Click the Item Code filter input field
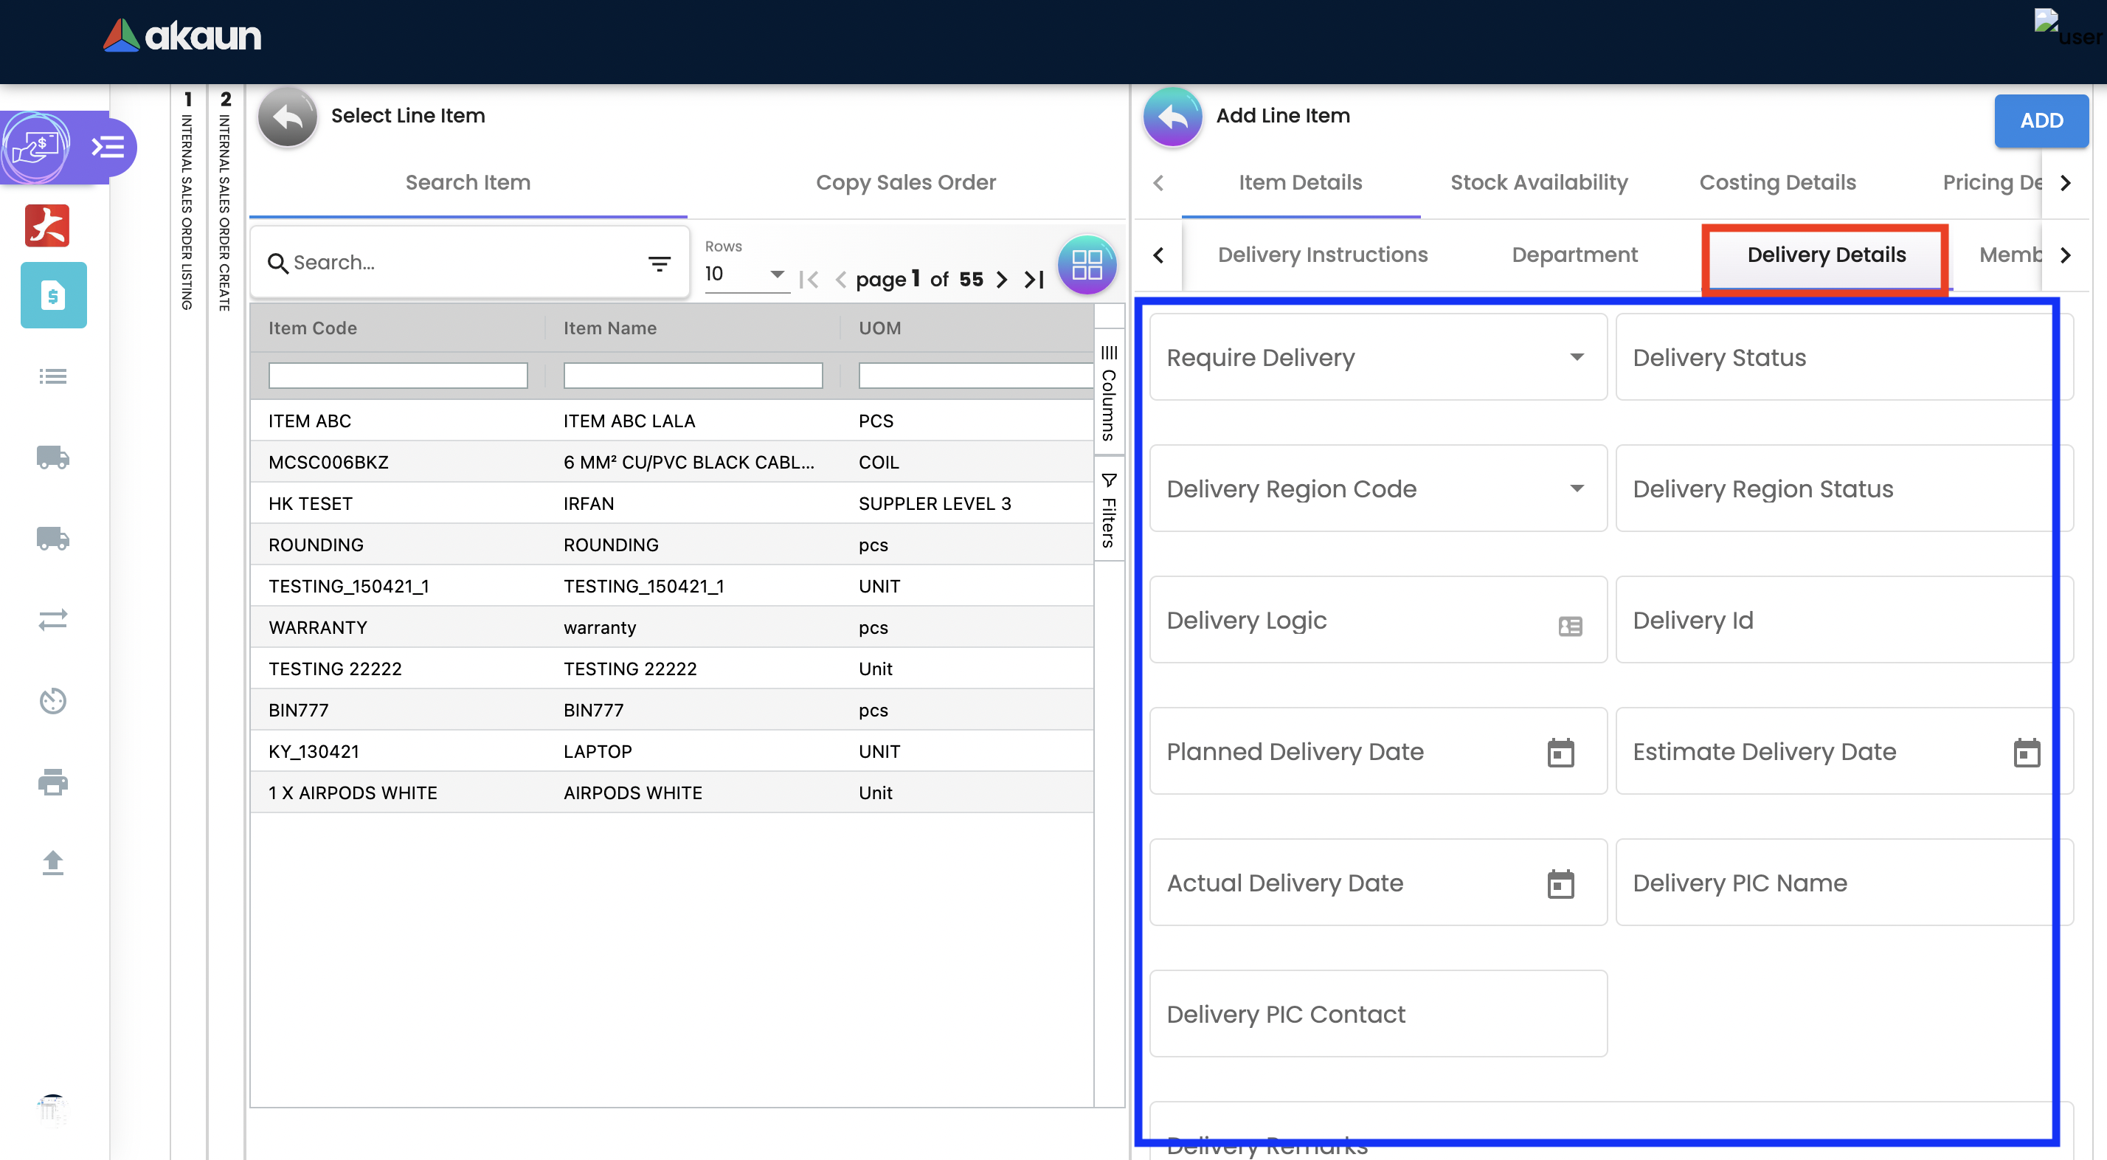Screen dimensions: 2107x1160 coord(398,376)
